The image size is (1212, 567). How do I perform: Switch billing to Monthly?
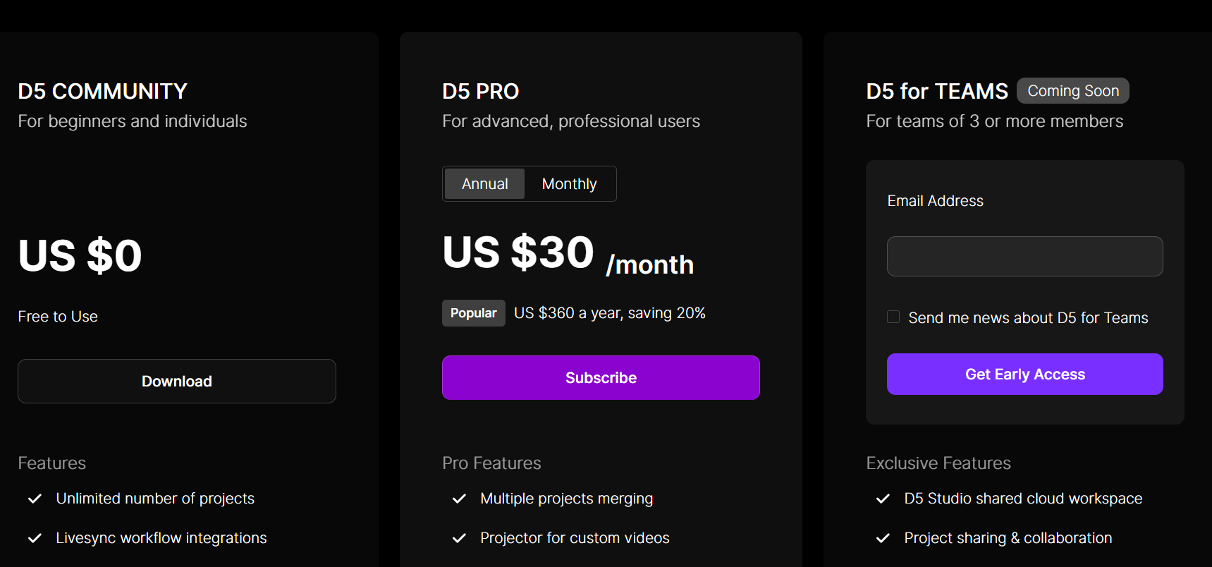pos(569,184)
